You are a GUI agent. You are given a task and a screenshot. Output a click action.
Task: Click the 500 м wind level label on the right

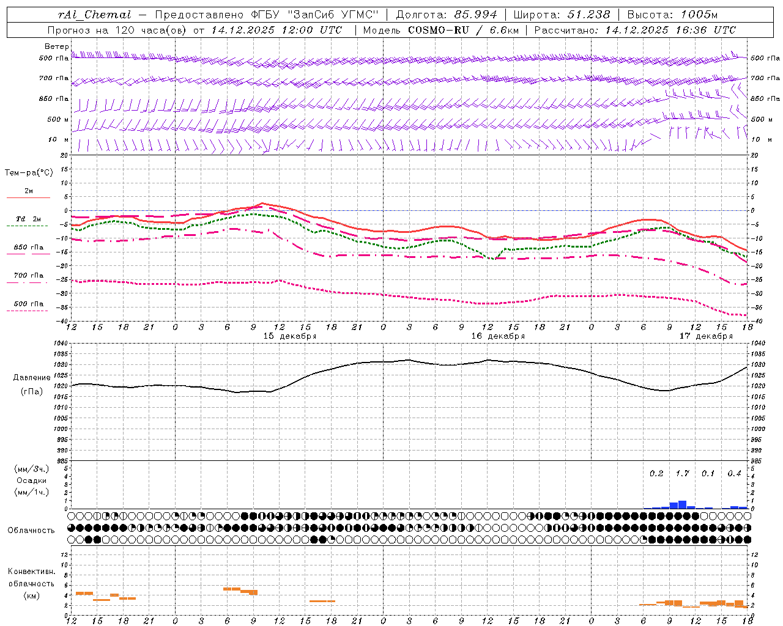(762, 119)
